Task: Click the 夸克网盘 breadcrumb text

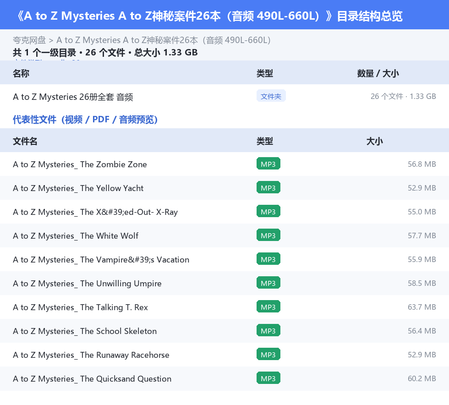Action: coord(29,40)
